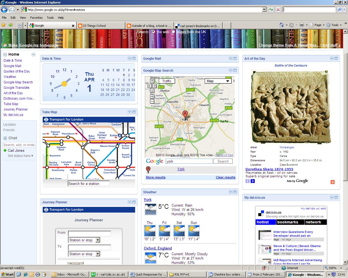Open the Tools menu in menu bar
Image resolution: width=348 pixels, height=278 pixels.
point(50,18)
